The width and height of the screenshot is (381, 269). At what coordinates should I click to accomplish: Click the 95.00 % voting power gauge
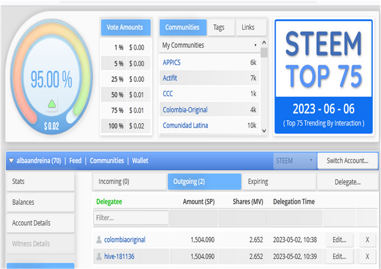[52, 77]
